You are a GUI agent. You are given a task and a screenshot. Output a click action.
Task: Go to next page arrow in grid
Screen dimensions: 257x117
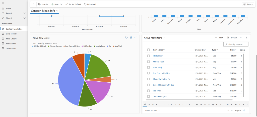pyautogui.click(x=244, y=110)
